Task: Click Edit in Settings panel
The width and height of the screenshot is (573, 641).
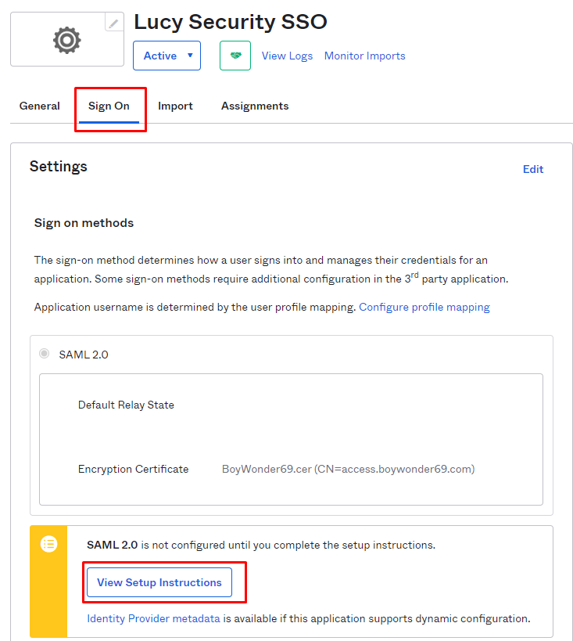Action: 533,169
